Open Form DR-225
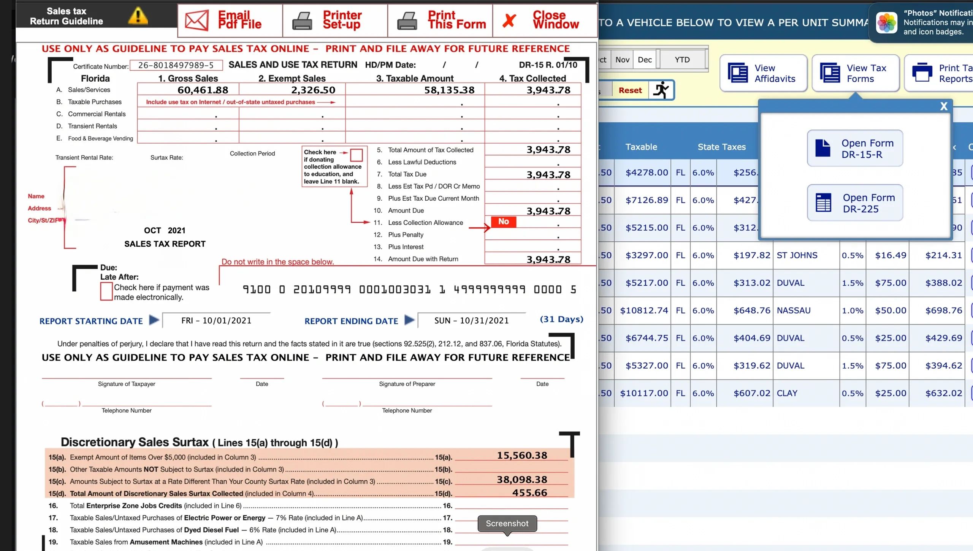The image size is (973, 551). tap(854, 203)
